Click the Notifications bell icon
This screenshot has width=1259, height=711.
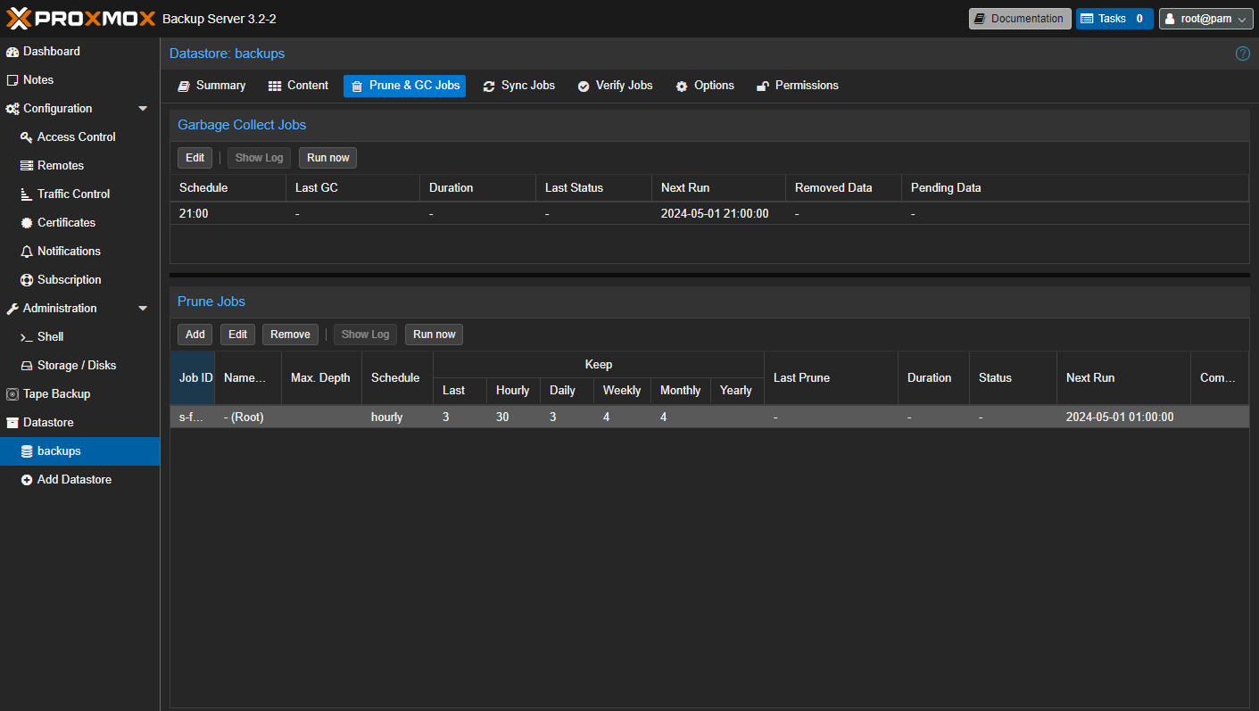pos(27,252)
